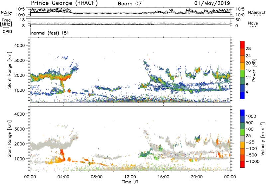Click the '2000' tick on velocity panel
Viewport: 266px width, 184px height.
(19, 144)
